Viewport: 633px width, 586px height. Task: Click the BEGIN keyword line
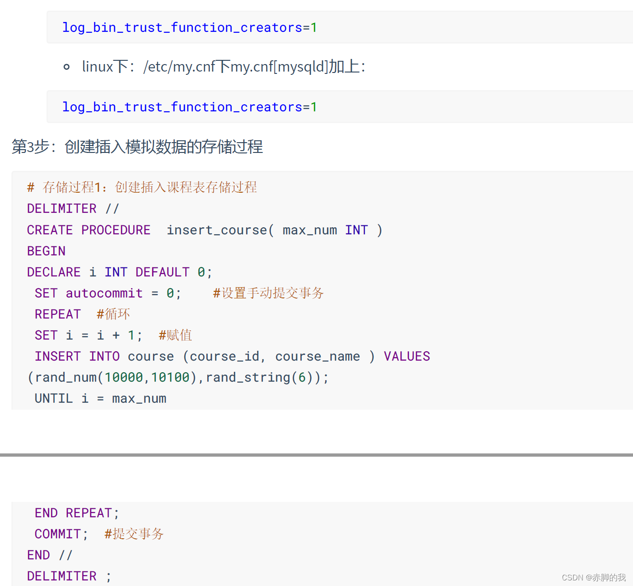click(x=46, y=251)
